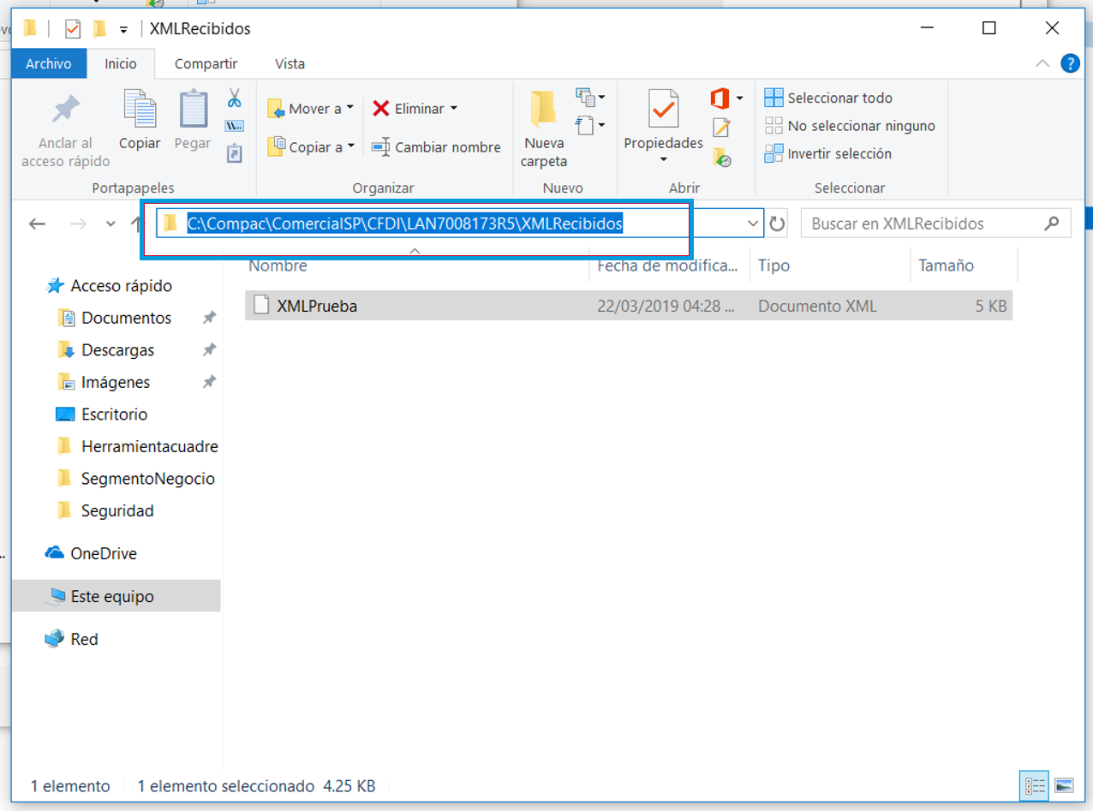This screenshot has height=811, width=1093.
Task: Switch to details list view
Action: (1035, 785)
